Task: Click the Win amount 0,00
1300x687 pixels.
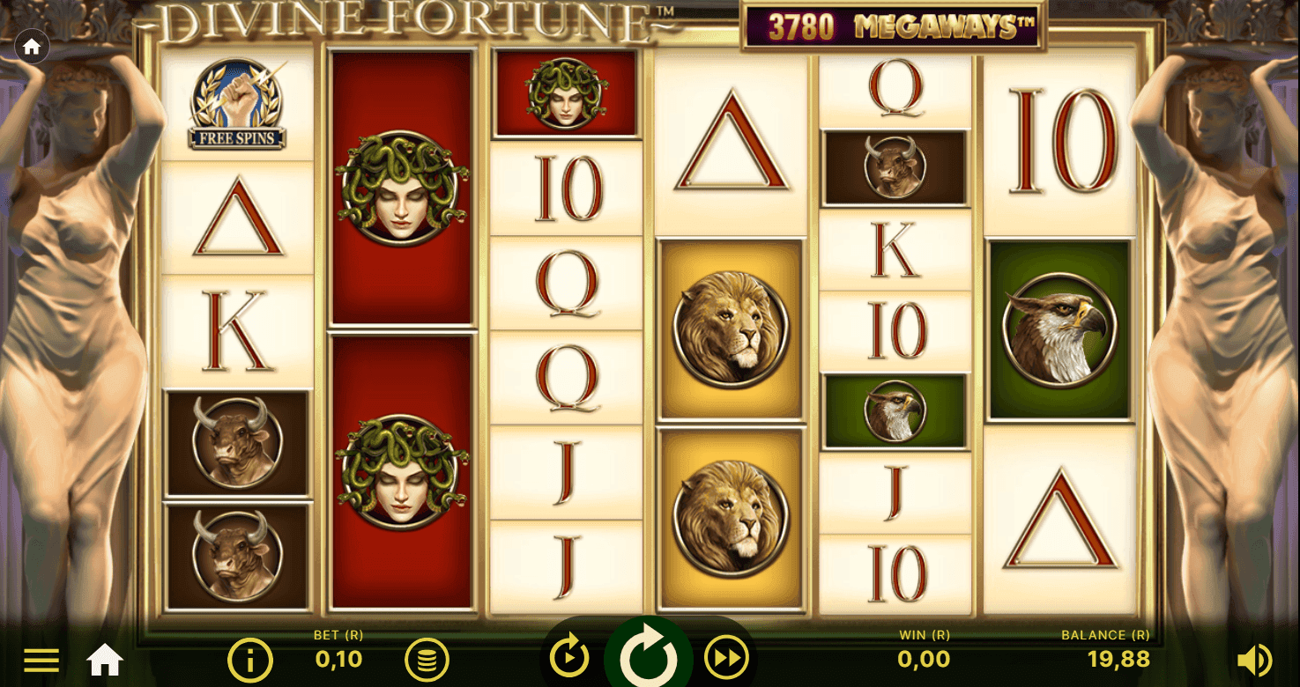Action: pos(924,659)
